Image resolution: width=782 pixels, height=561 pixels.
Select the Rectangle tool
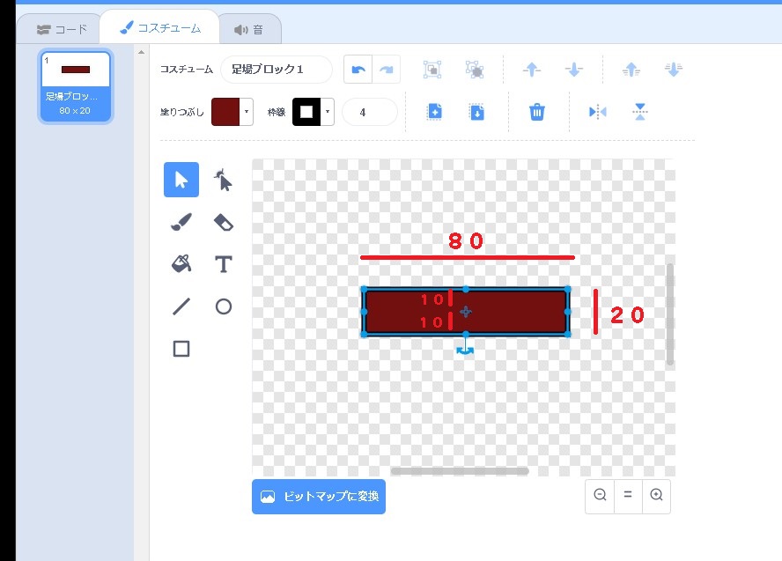(181, 349)
